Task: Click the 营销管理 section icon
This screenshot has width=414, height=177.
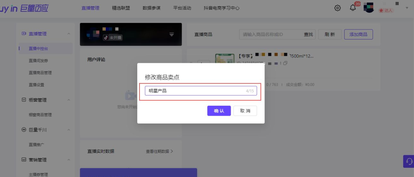Action: pos(24,160)
